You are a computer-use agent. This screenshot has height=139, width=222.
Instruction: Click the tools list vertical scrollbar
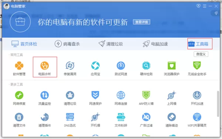(218, 104)
